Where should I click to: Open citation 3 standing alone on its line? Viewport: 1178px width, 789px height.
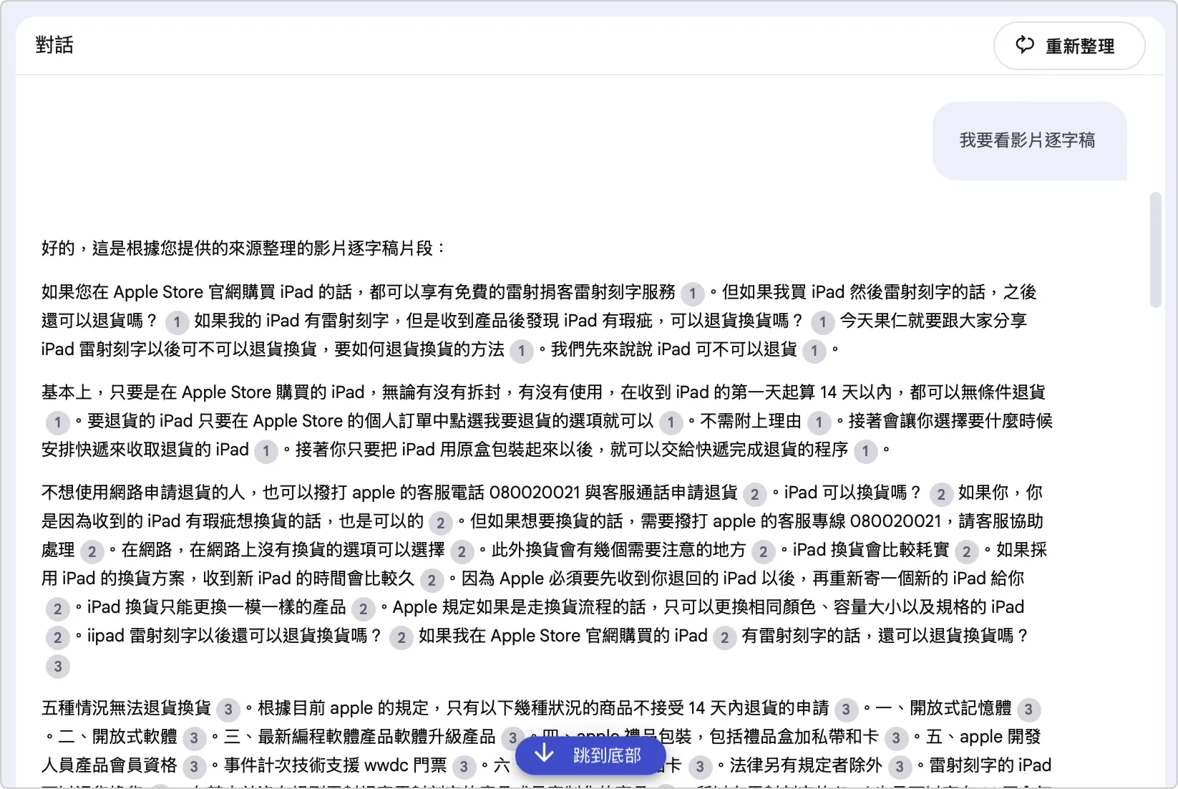[58, 666]
